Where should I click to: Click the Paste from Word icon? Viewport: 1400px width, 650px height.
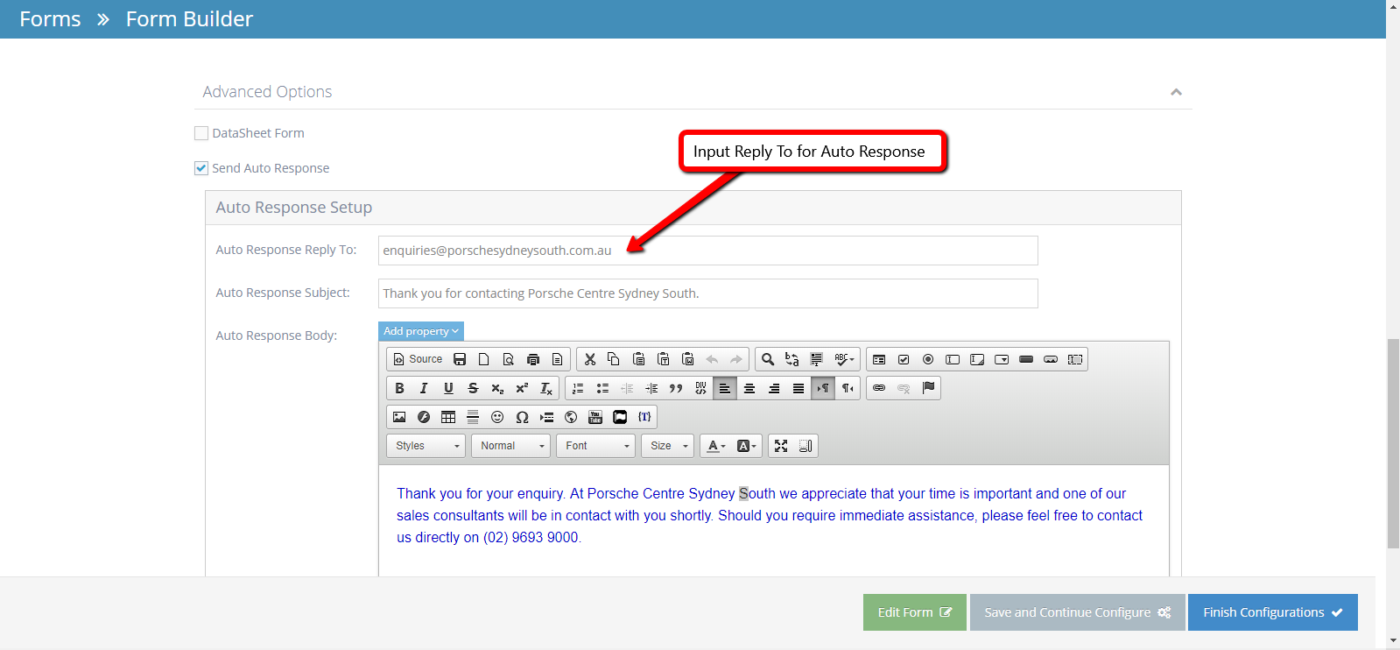(687, 359)
